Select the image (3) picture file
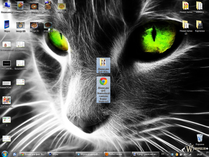The image size is (209, 157). (48, 27)
